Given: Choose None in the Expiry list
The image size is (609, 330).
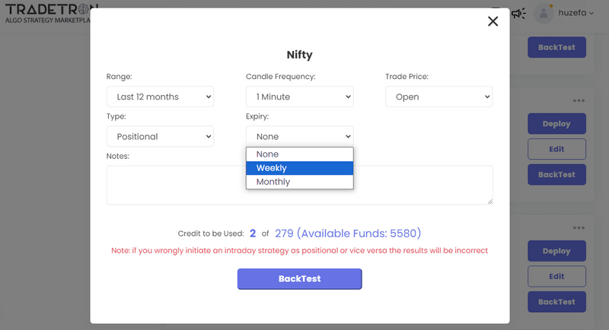Looking at the screenshot, I should click(x=299, y=154).
